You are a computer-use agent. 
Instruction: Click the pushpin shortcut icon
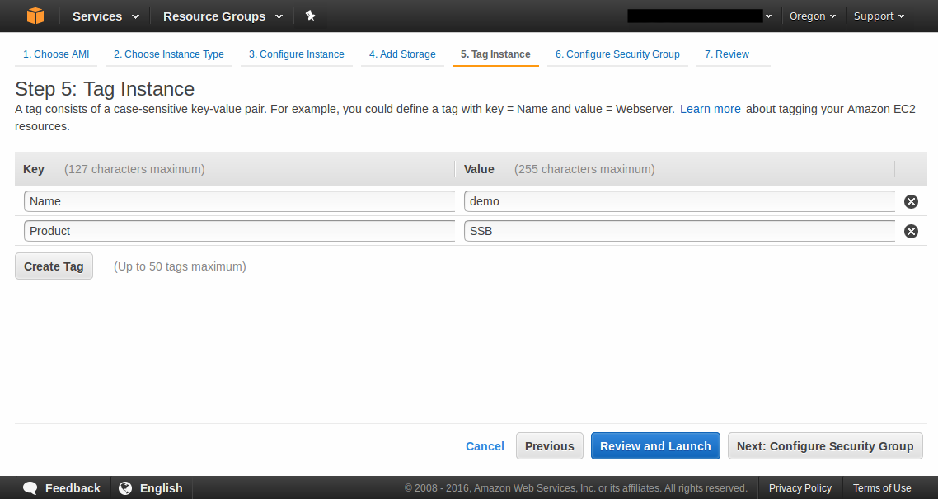tap(310, 16)
